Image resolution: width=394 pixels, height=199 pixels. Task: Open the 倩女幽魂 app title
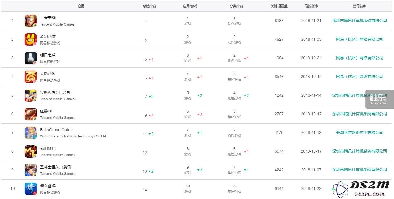pyautogui.click(x=48, y=186)
